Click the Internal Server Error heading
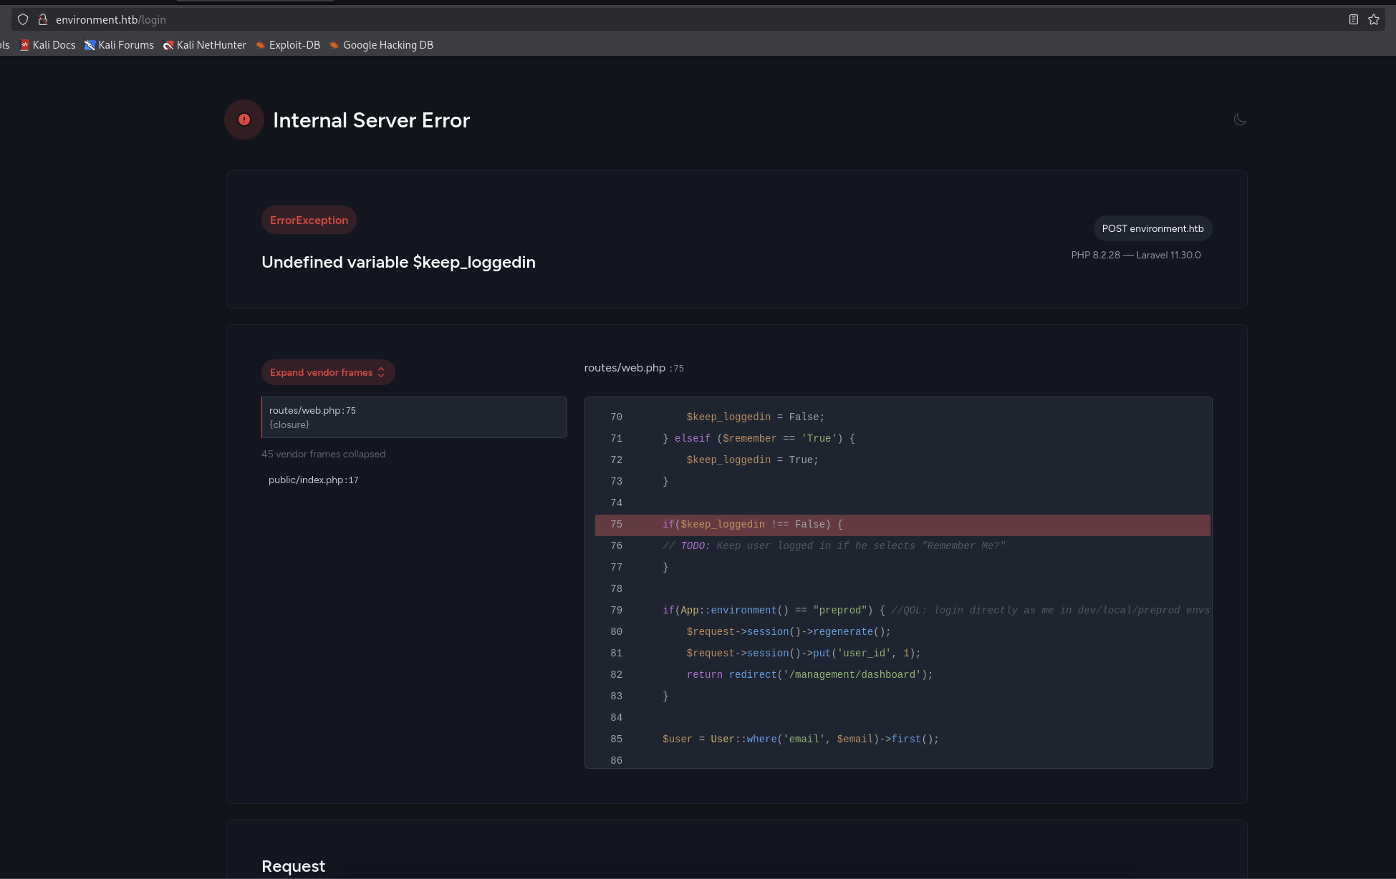 (371, 120)
